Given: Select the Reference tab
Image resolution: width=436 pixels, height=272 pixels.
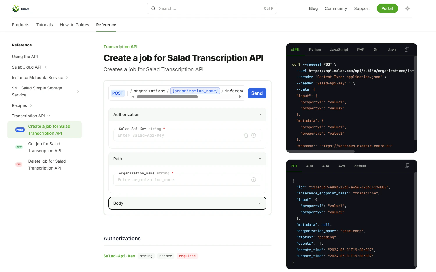Looking at the screenshot, I should (106, 25).
